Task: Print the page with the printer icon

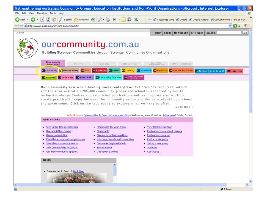Action: (x=108, y=20)
